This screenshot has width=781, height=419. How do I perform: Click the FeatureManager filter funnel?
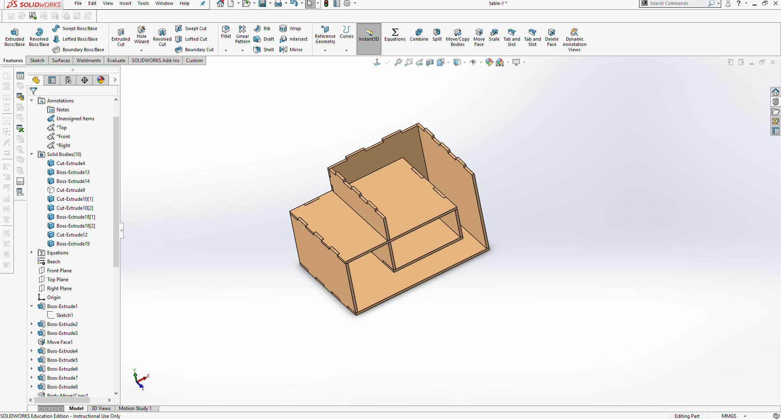34,91
